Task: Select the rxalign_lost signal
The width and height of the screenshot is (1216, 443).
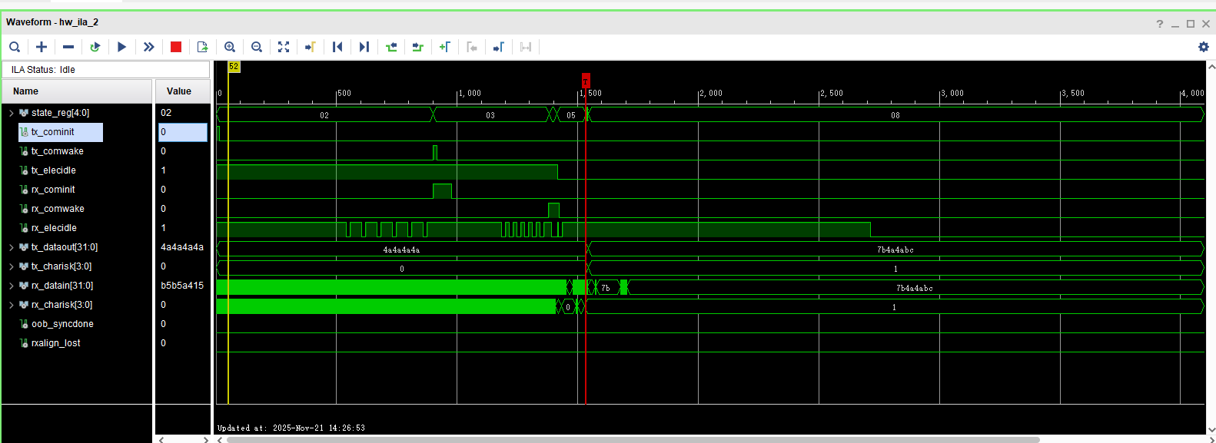Action: tap(55, 343)
